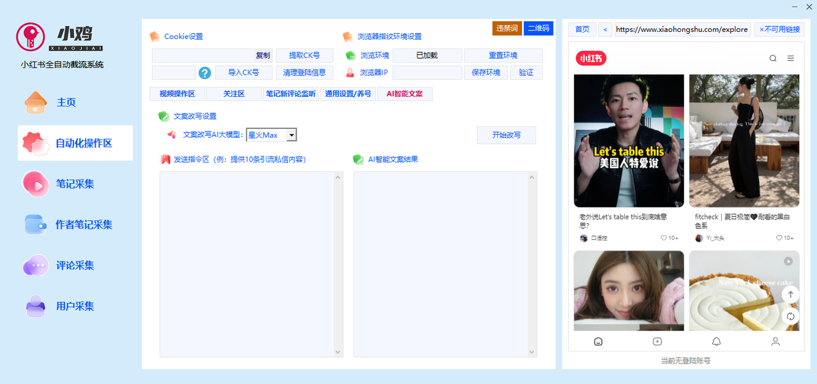Screen dimensions: 817x384
Task: Open 主页 from sidebar
Action: tap(66, 102)
